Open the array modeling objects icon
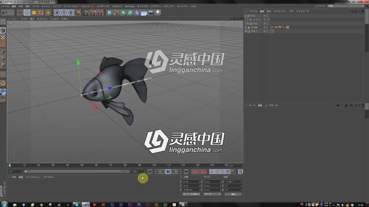 pyautogui.click(x=130, y=13)
